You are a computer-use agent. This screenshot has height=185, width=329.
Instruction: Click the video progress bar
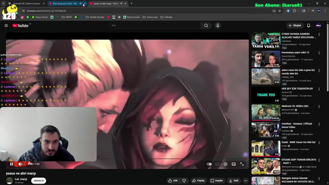(127, 159)
